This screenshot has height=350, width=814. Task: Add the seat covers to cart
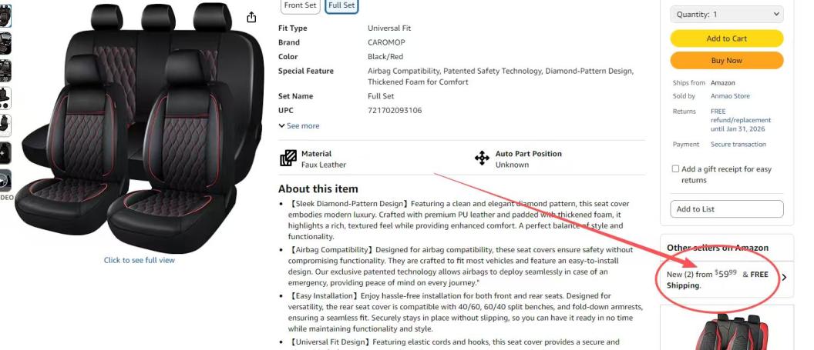[727, 38]
